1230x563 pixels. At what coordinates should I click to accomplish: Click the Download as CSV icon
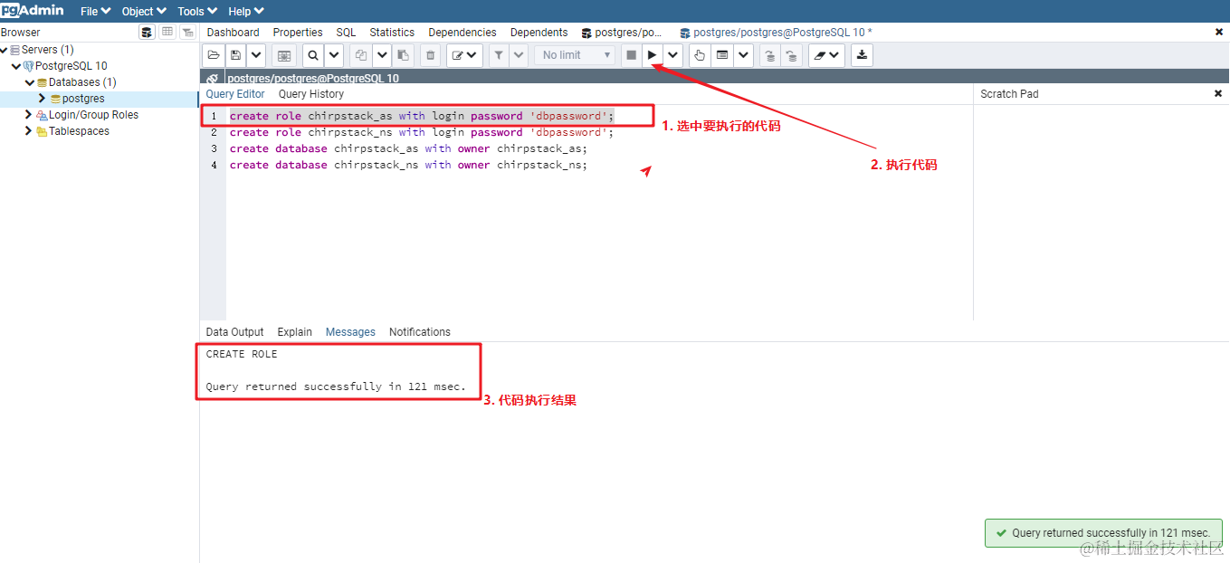click(x=862, y=55)
